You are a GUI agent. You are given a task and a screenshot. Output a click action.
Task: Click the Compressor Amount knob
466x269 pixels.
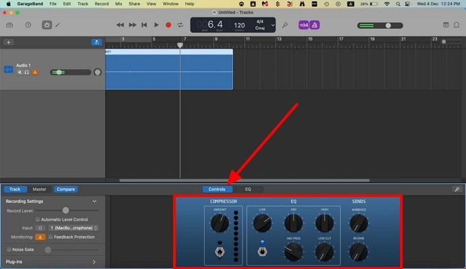coord(220,223)
